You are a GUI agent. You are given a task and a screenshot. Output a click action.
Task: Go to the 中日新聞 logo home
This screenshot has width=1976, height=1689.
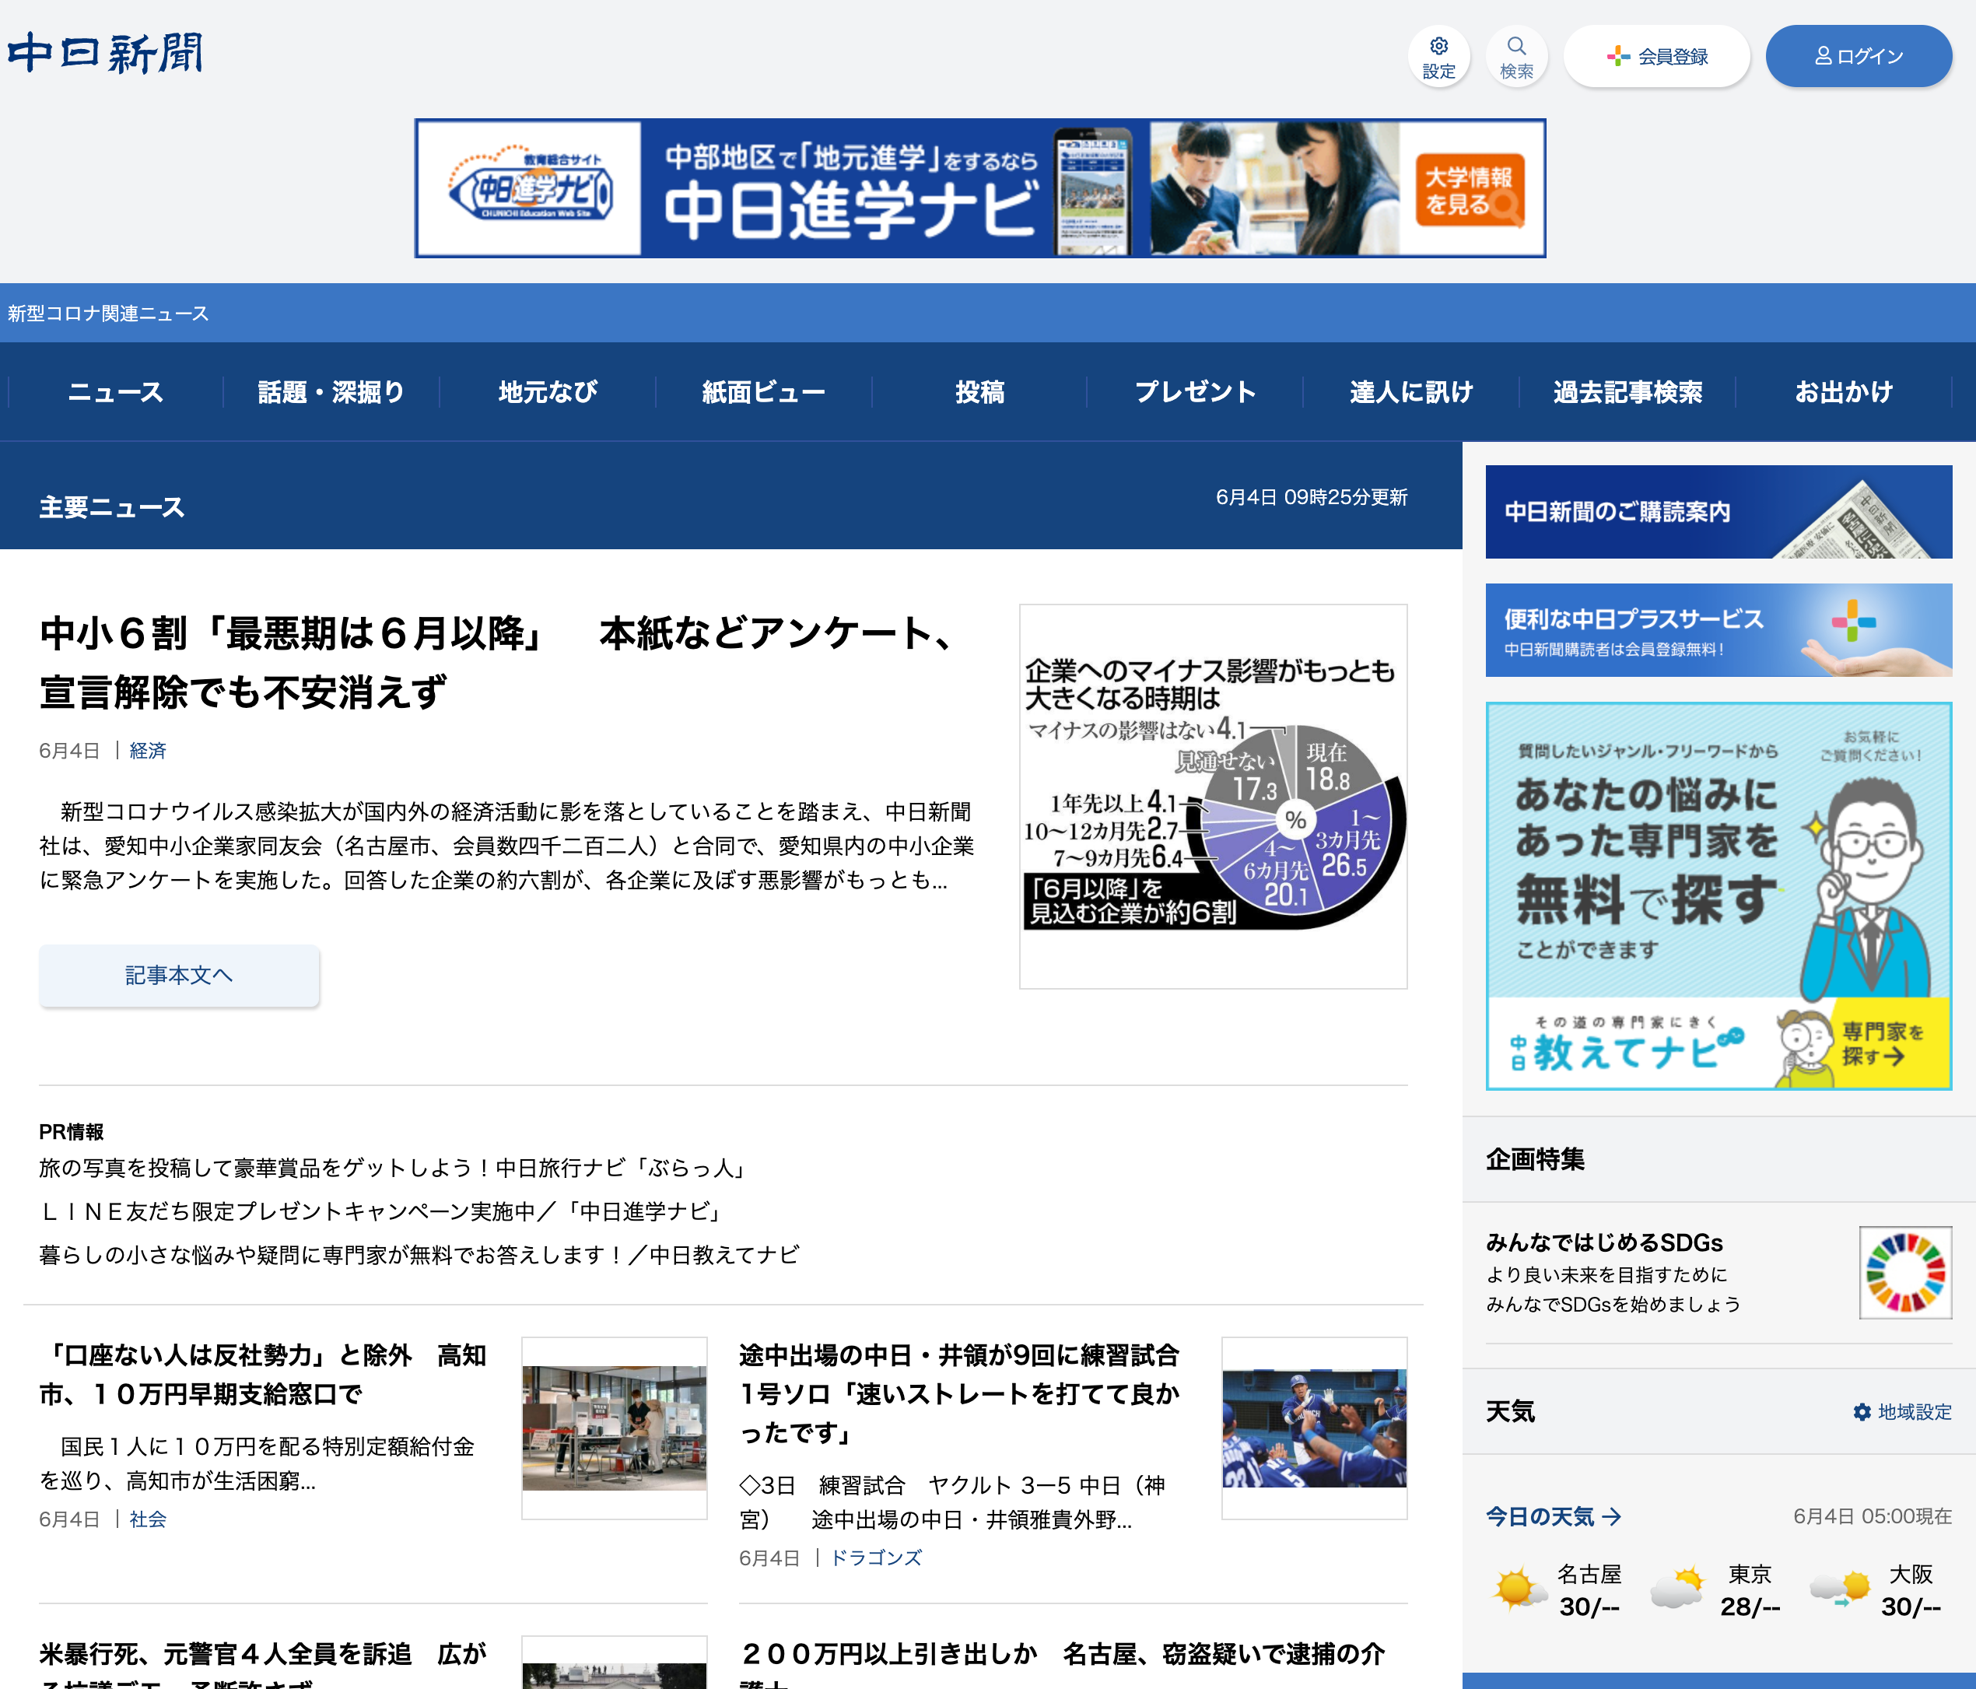[106, 54]
